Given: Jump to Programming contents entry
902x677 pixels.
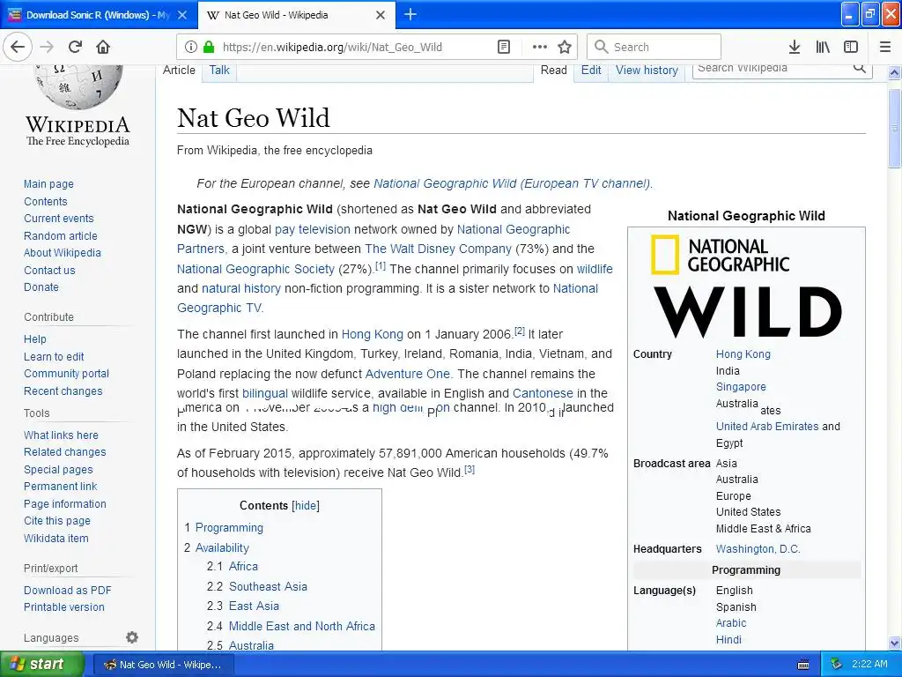Looking at the screenshot, I should tap(229, 527).
